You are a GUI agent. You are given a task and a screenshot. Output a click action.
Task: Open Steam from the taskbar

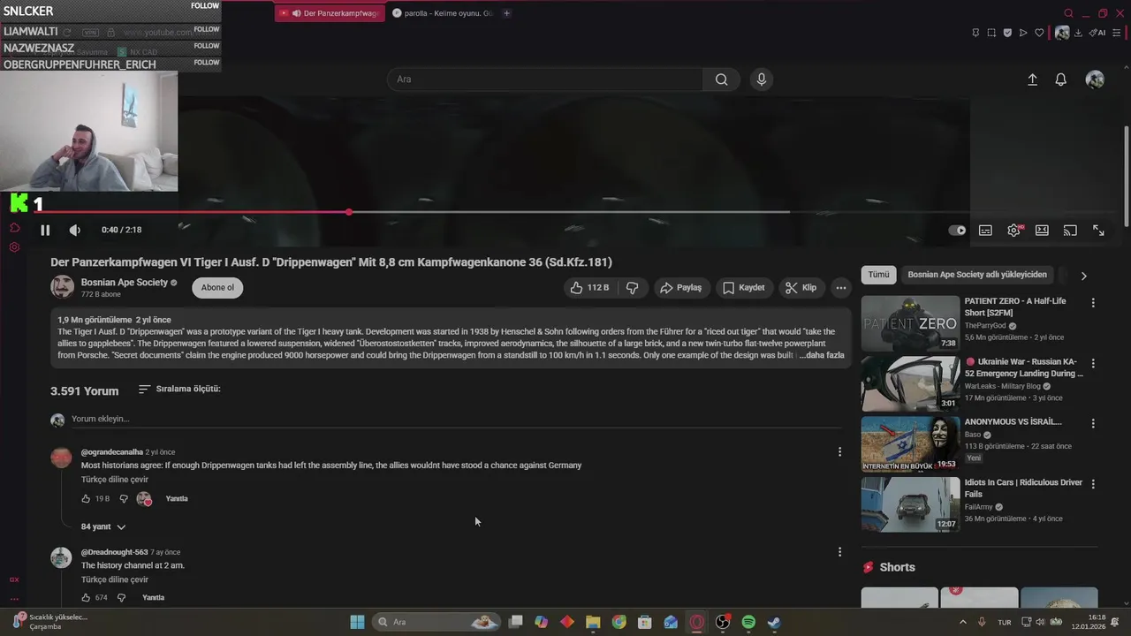(x=774, y=622)
